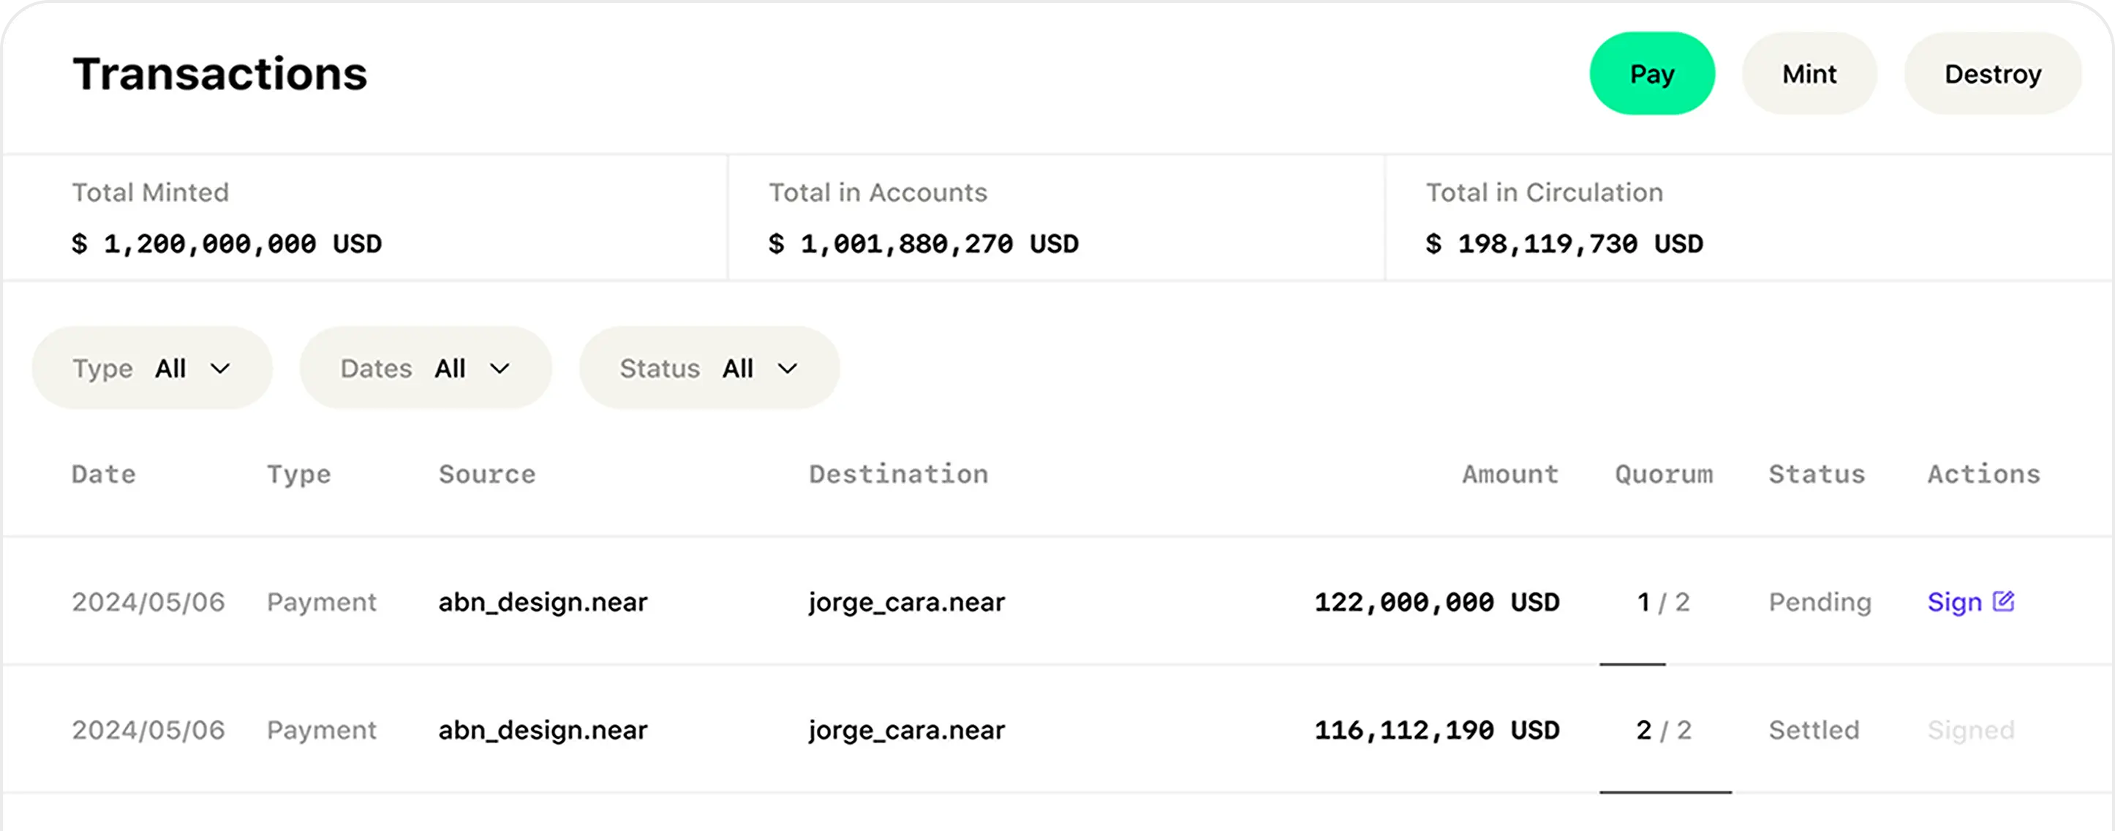Click the date of the Pending row
Viewport: 2115px width, 831px height.
148,602
